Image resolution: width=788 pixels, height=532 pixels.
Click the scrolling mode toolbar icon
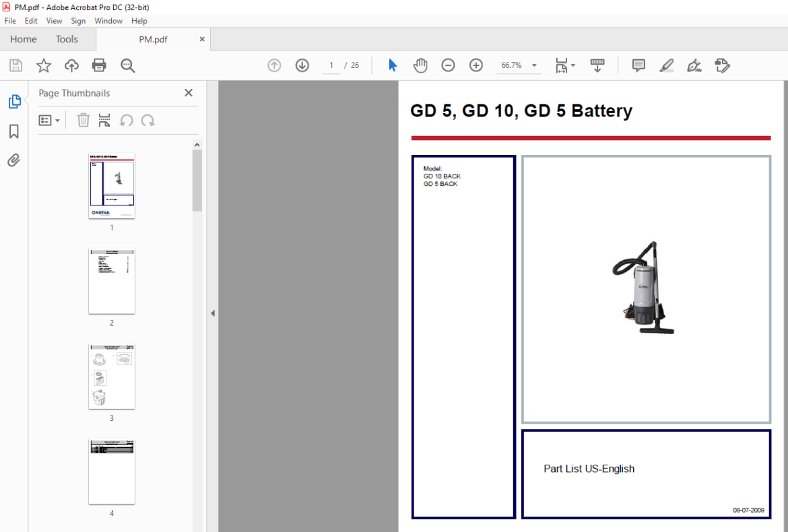[x=597, y=65]
